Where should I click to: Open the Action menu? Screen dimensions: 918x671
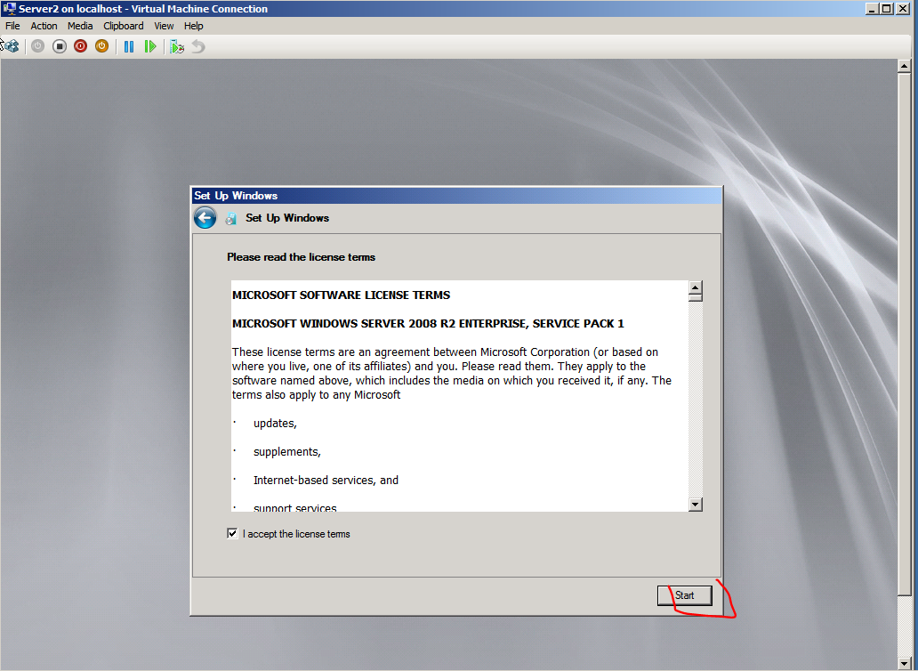(x=44, y=26)
